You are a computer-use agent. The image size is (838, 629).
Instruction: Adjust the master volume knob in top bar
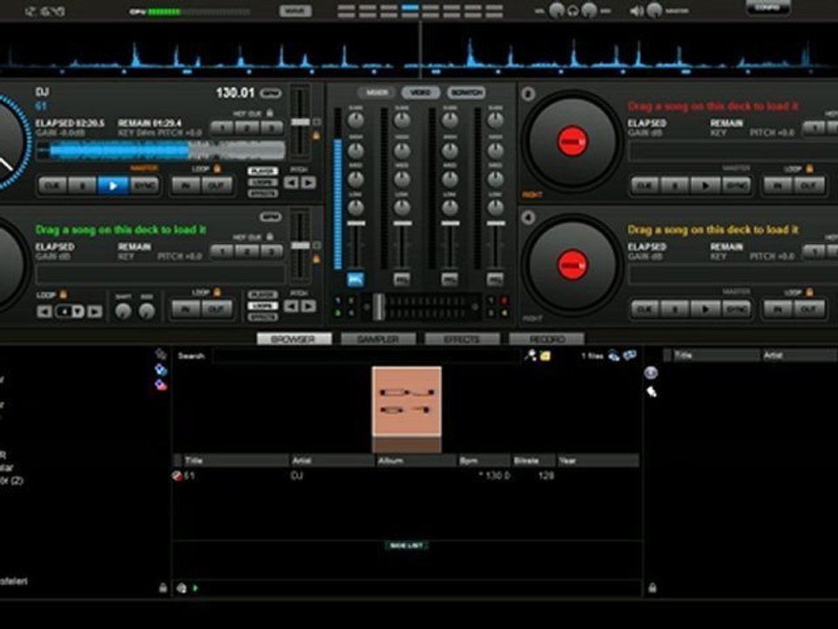coord(654,10)
